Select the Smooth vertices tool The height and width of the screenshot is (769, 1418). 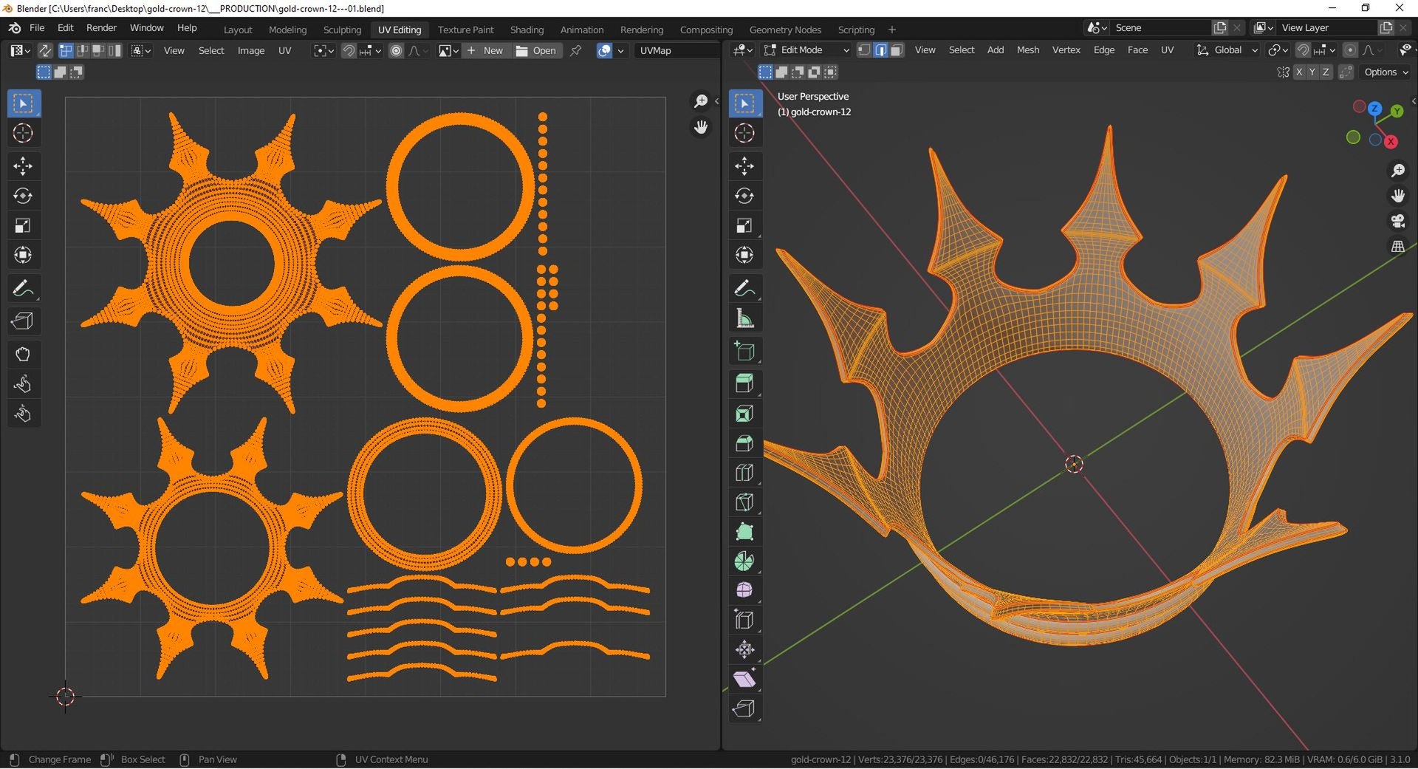point(744,591)
